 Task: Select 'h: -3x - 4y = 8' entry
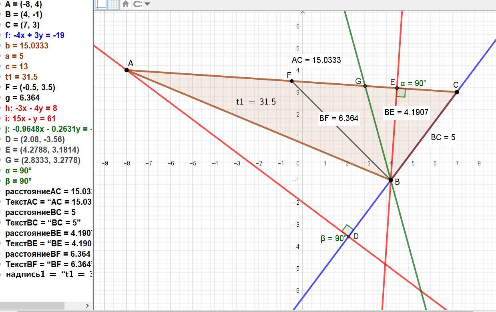(31, 108)
